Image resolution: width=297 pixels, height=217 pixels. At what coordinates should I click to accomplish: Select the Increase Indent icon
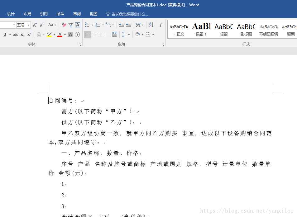128,25
